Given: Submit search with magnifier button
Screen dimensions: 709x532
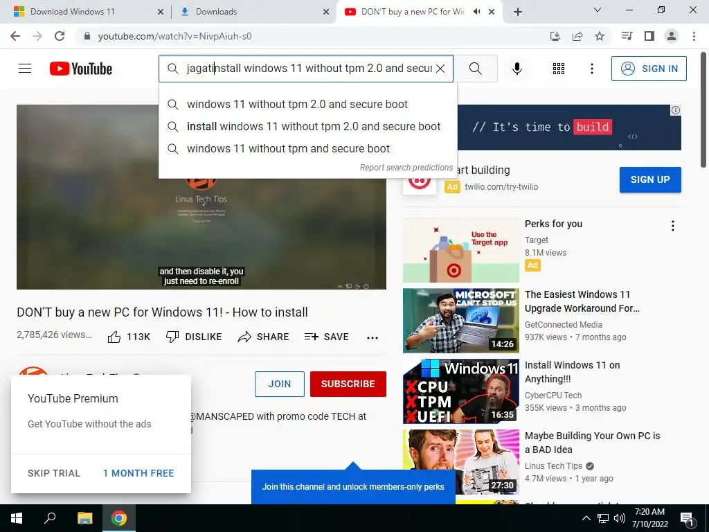Looking at the screenshot, I should [x=475, y=69].
